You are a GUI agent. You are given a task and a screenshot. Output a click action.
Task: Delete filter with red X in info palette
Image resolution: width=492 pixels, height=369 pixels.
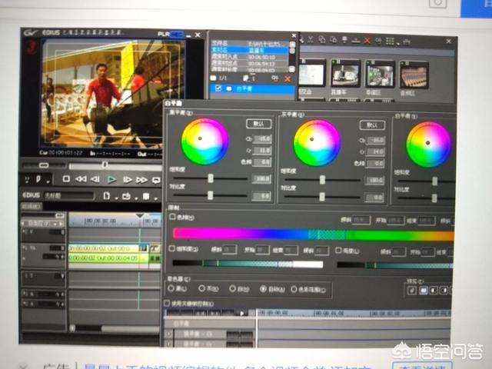(287, 78)
